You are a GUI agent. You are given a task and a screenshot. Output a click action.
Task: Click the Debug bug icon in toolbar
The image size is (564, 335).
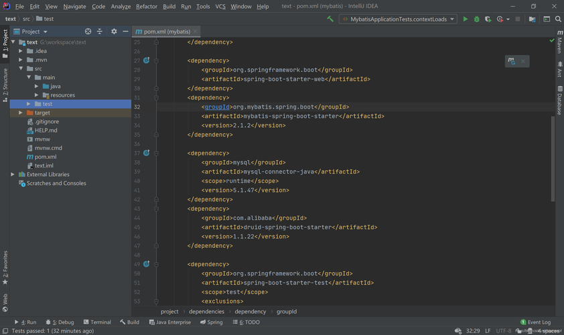coord(476,19)
